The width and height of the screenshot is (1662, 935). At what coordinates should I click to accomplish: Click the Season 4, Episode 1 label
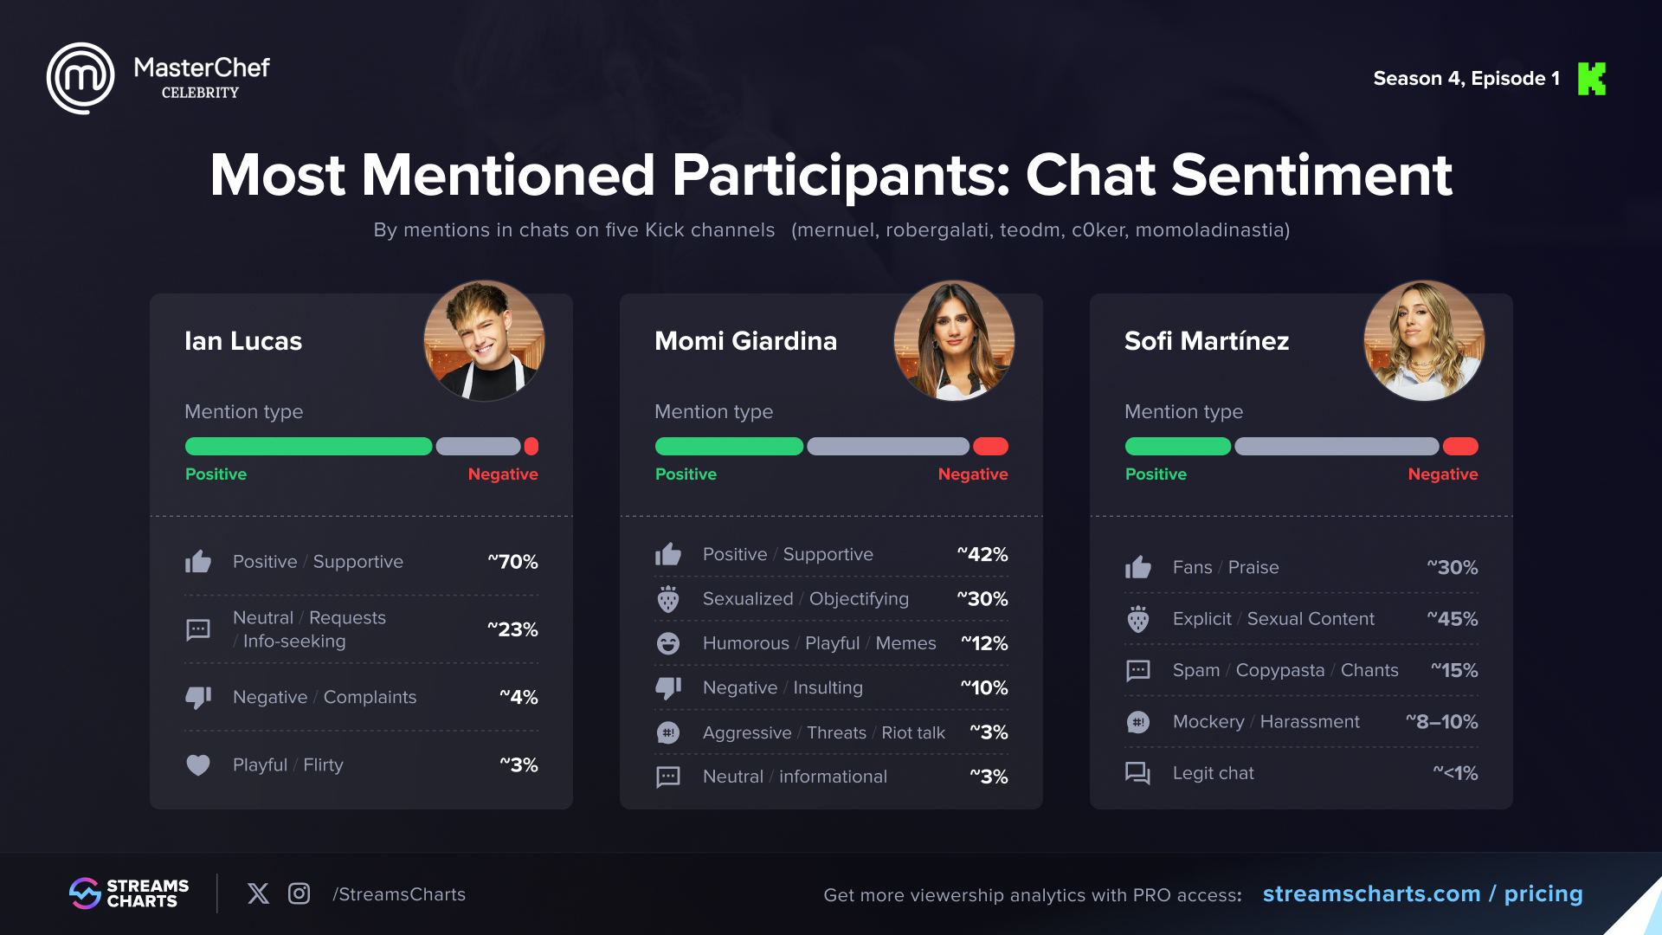[x=1466, y=79]
